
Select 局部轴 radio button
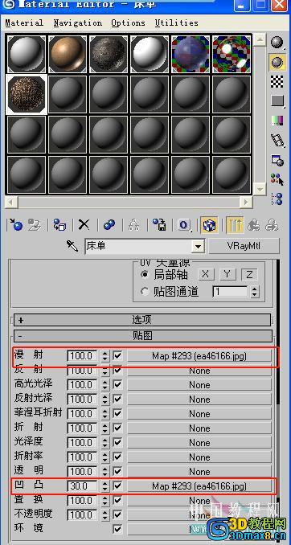pos(145,274)
